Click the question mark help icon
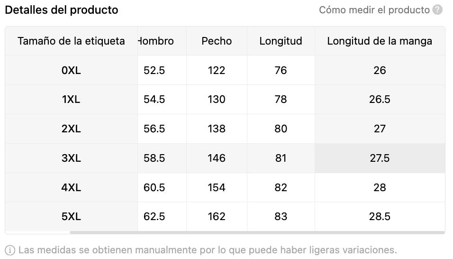Image resolution: width=453 pixels, height=259 pixels. 437,10
